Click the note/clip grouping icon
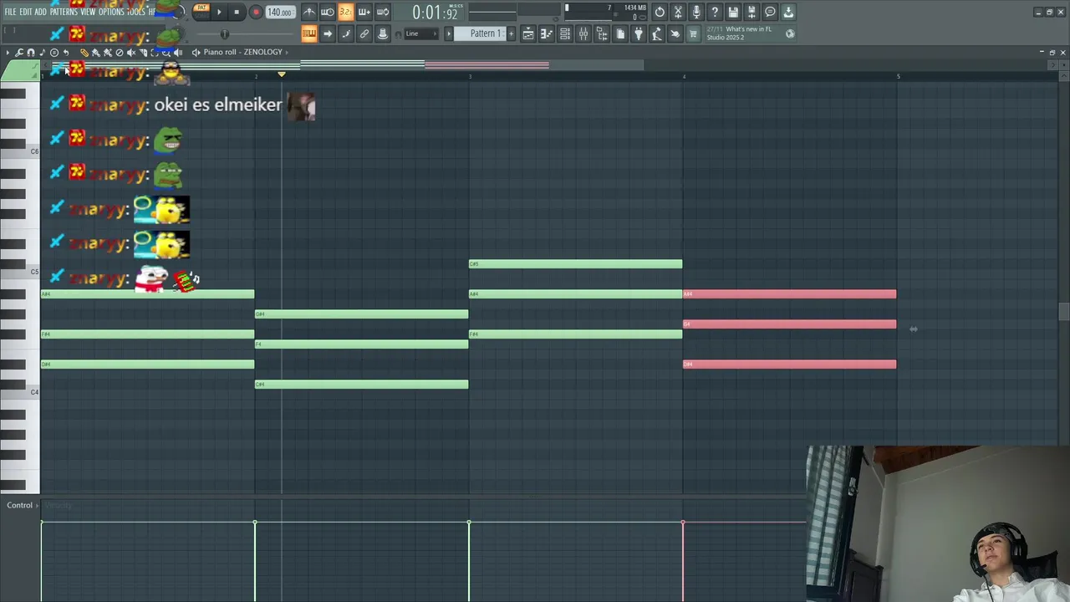This screenshot has width=1070, height=602. pos(346,33)
